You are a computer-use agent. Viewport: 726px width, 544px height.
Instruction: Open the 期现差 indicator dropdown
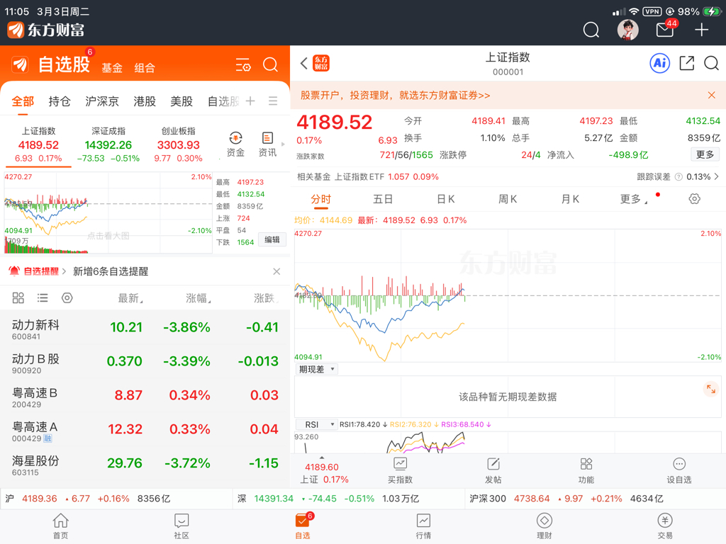tap(317, 369)
